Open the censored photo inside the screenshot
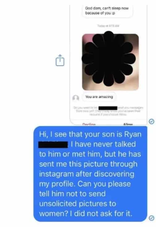 click(110, 62)
